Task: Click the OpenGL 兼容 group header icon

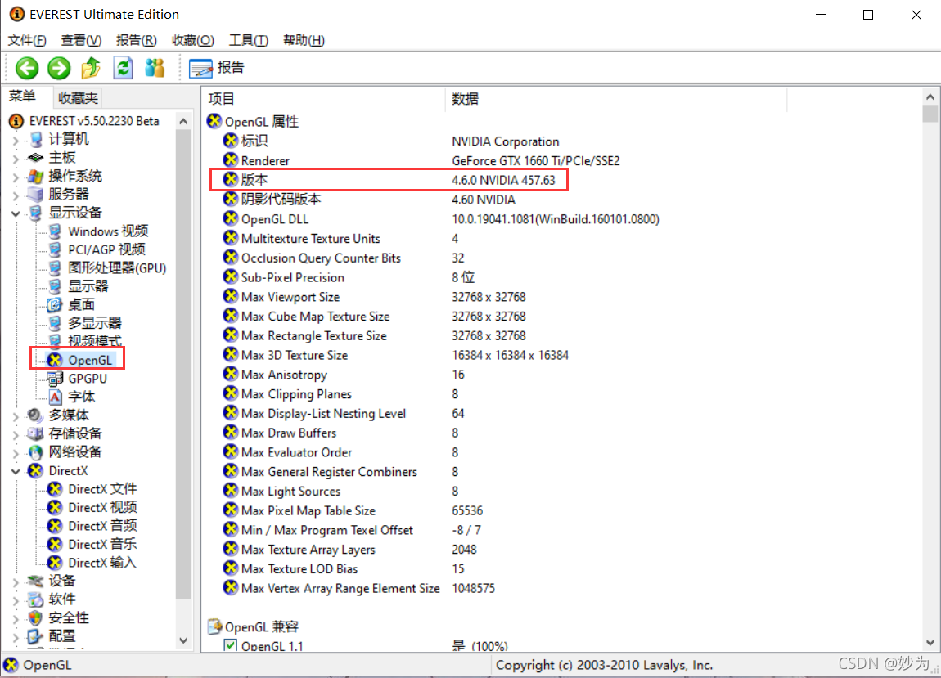Action: point(214,626)
